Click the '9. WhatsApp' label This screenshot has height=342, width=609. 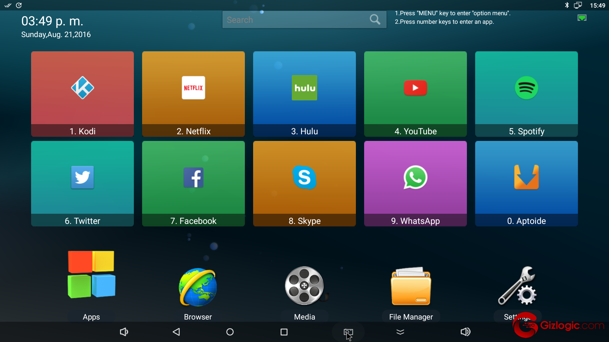(x=416, y=221)
